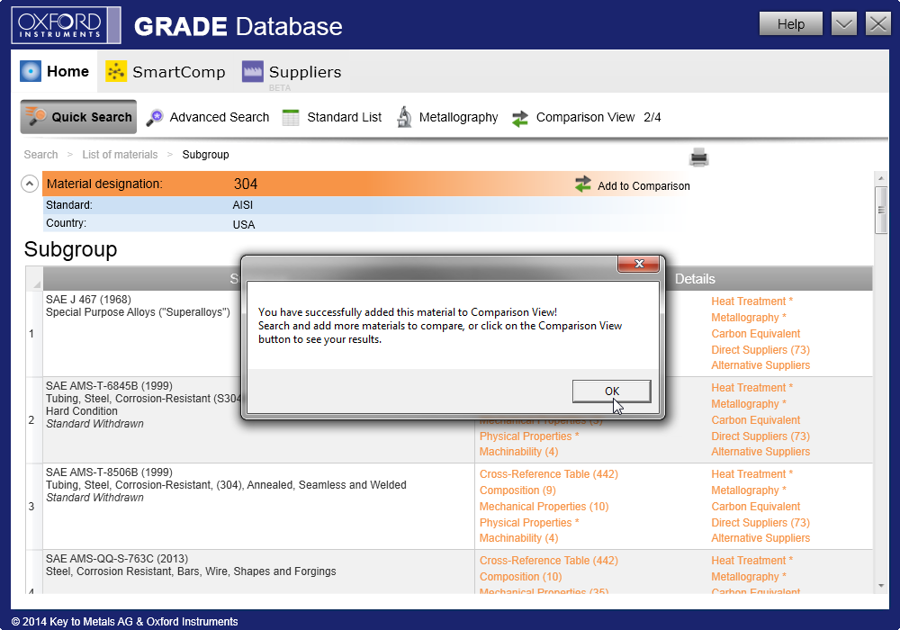Open Cross-Reference Table (442) for SAE AMS-QQ-S-763C
Screen dimensions: 900x630
(x=549, y=561)
